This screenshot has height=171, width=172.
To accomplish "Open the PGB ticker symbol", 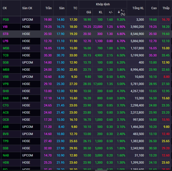I will pos(6,20).
